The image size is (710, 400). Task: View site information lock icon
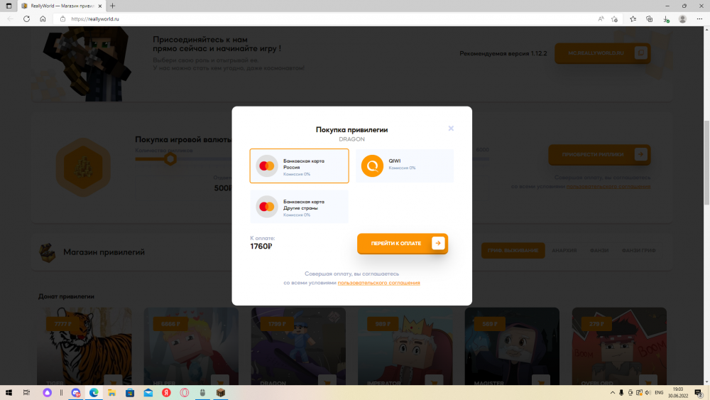[63, 19]
